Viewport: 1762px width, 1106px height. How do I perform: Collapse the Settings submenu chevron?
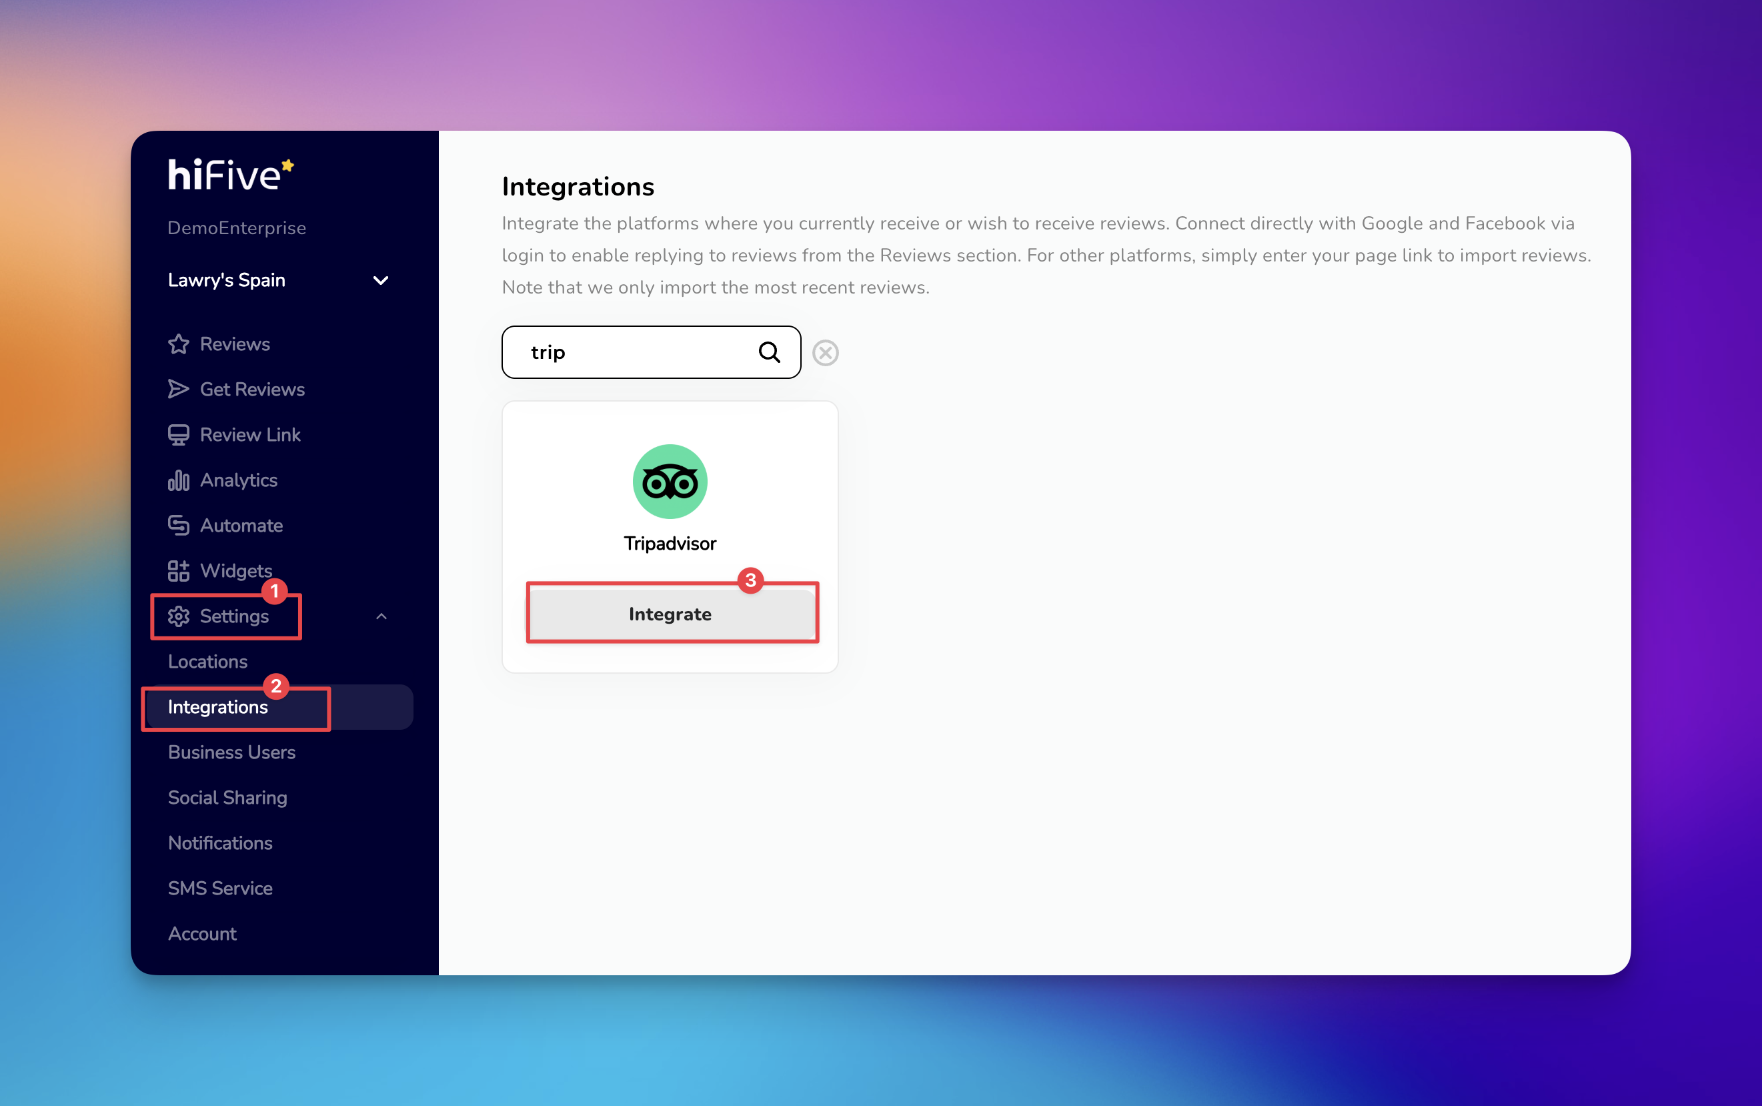[381, 616]
